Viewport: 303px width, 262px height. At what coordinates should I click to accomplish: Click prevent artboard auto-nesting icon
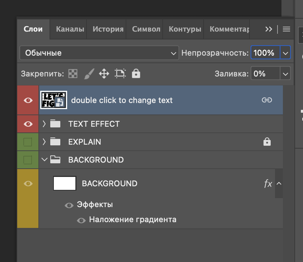pyautogui.click(x=120, y=74)
